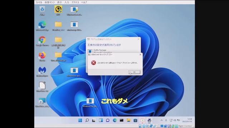229x128 pixels.
Task: Select the windowsxp-kb installer desktop icon
Action: [74, 26]
